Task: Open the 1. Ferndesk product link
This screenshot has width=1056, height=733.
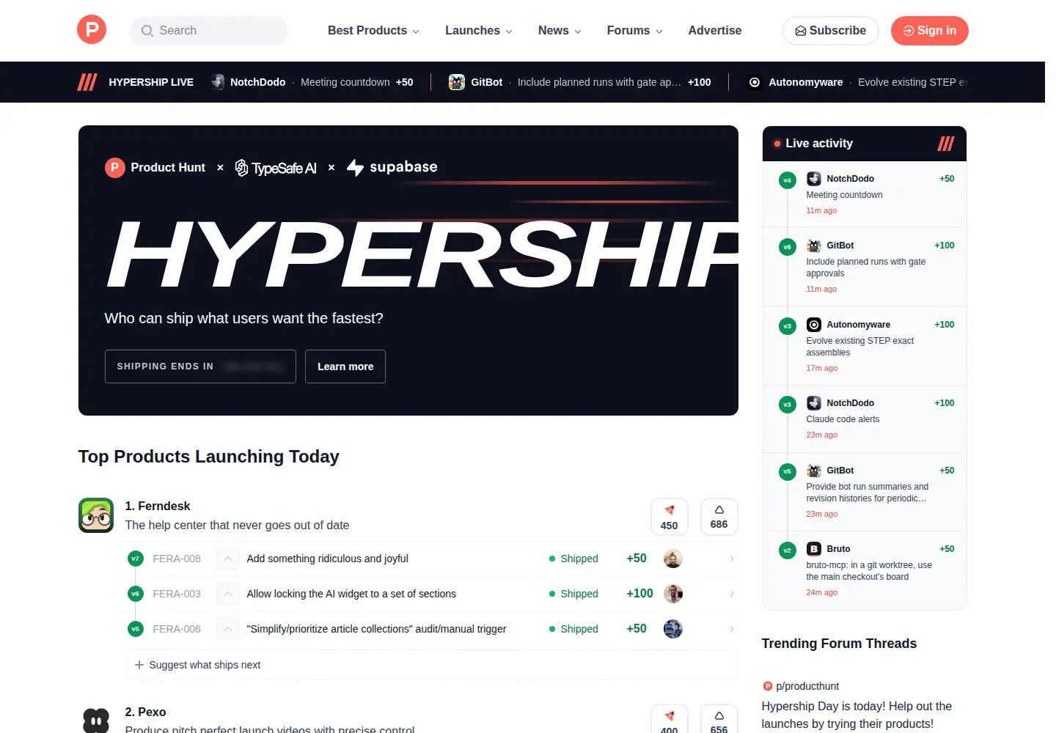Action: click(x=158, y=506)
